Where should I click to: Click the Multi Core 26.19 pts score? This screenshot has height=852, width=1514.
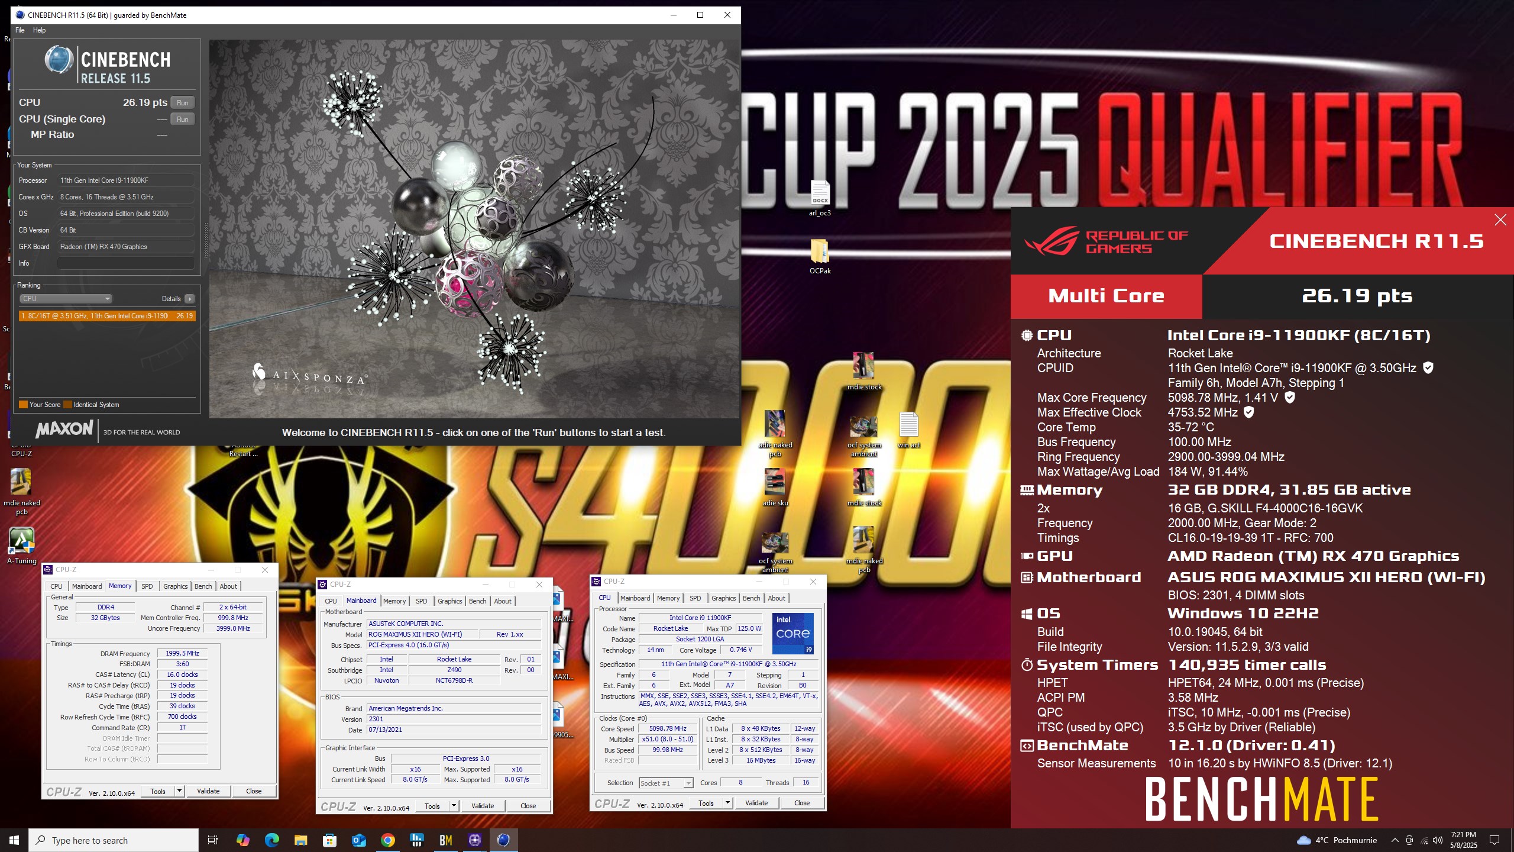(x=1357, y=296)
